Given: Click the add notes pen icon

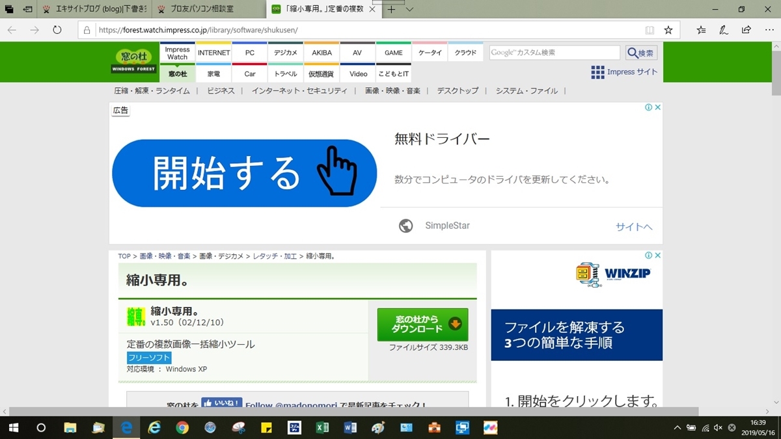Looking at the screenshot, I should coord(724,30).
